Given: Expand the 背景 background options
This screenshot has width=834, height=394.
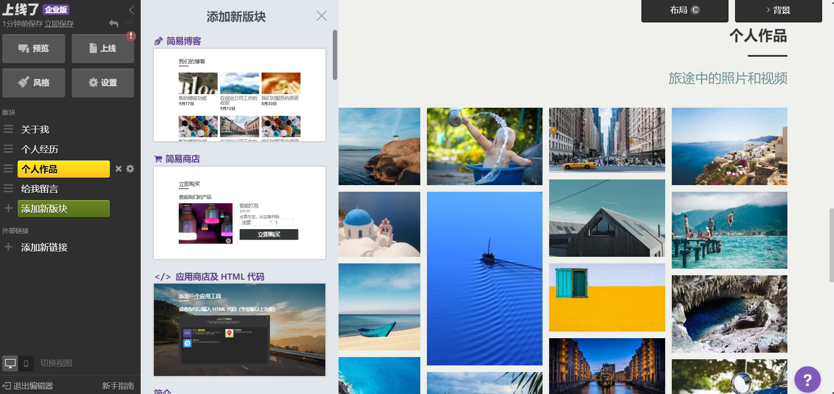Looking at the screenshot, I should (x=778, y=10).
